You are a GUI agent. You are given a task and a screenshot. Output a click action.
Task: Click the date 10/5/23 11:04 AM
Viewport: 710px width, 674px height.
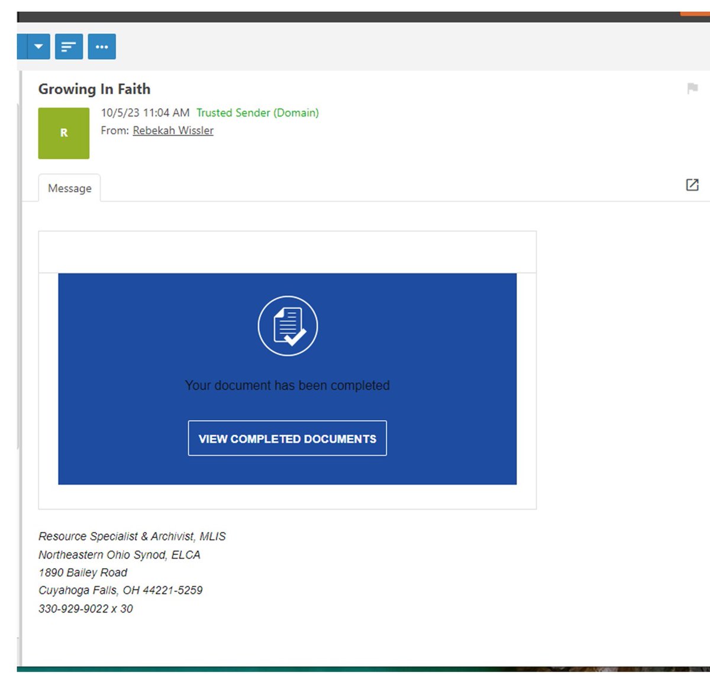tap(145, 112)
